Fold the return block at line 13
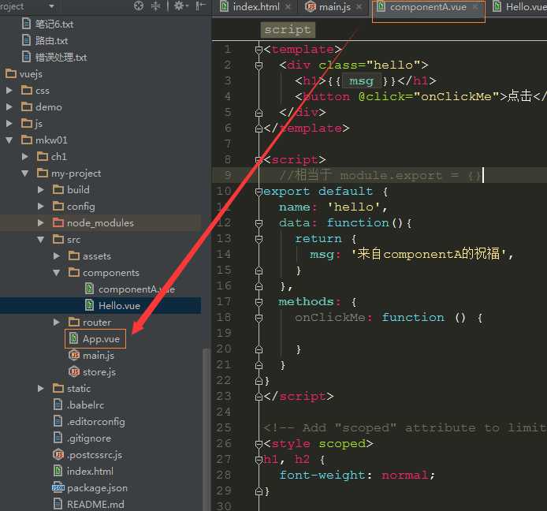Screen dimensions: 547x511 pos(259,238)
